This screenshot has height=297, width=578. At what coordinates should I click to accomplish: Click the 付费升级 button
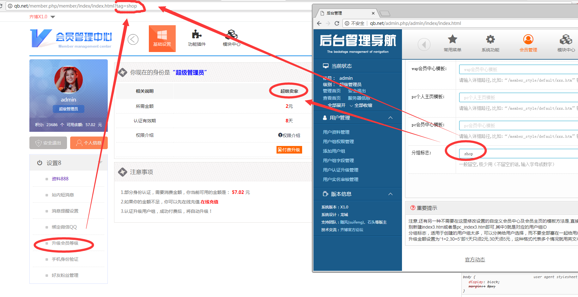coord(289,150)
